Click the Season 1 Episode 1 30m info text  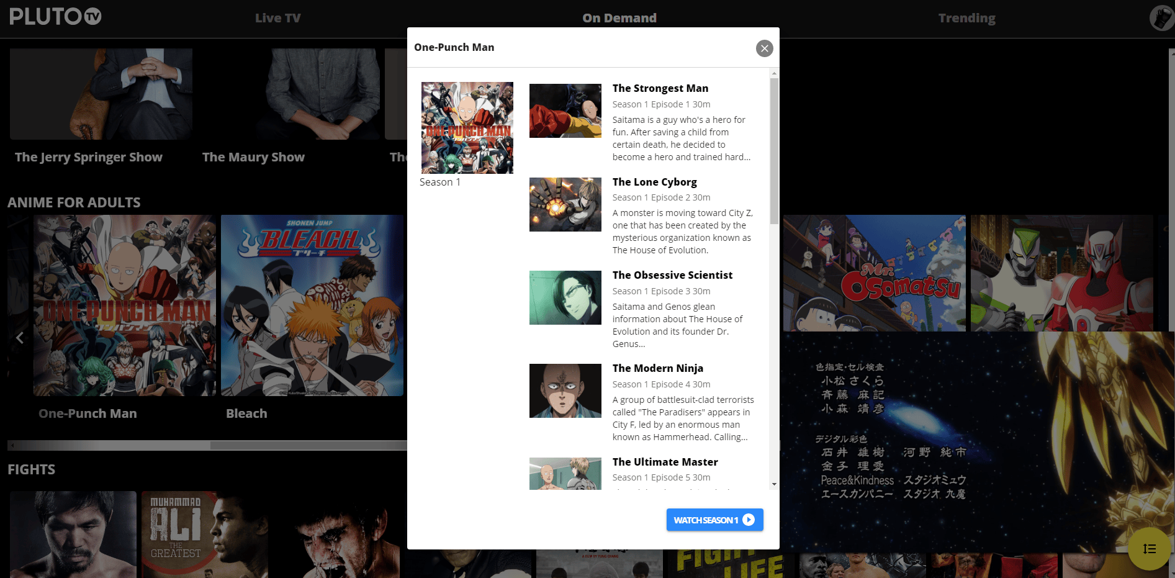click(x=662, y=104)
